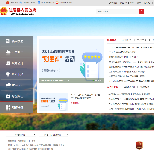Select the red active tab of lower news section
This screenshot has height=154, width=154.
(x=113, y=87)
